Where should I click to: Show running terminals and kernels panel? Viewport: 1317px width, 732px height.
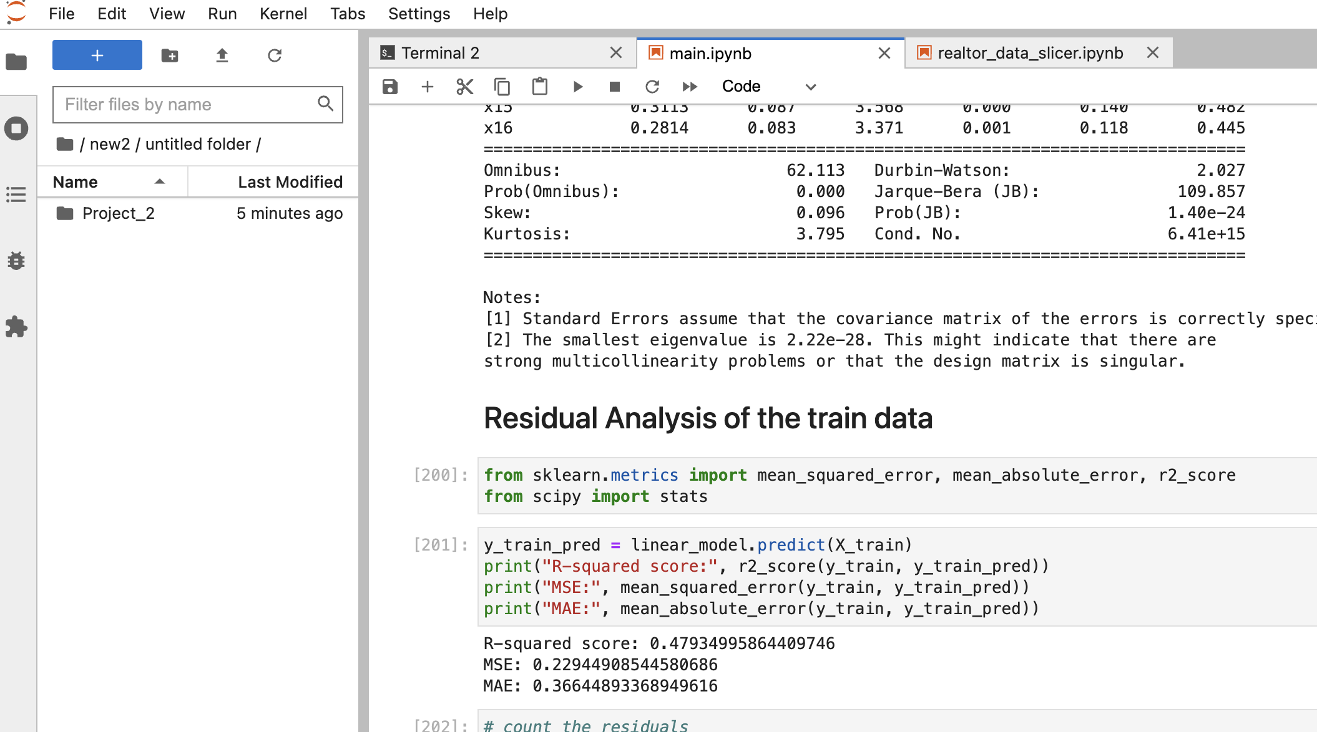coord(17,129)
